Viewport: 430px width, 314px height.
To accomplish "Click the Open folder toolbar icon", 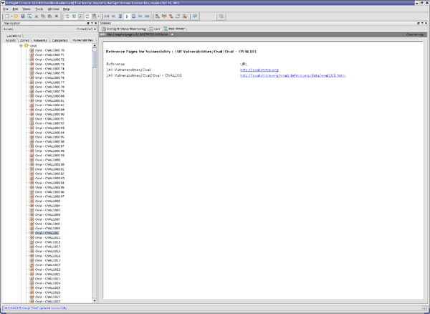I will 15,15.
